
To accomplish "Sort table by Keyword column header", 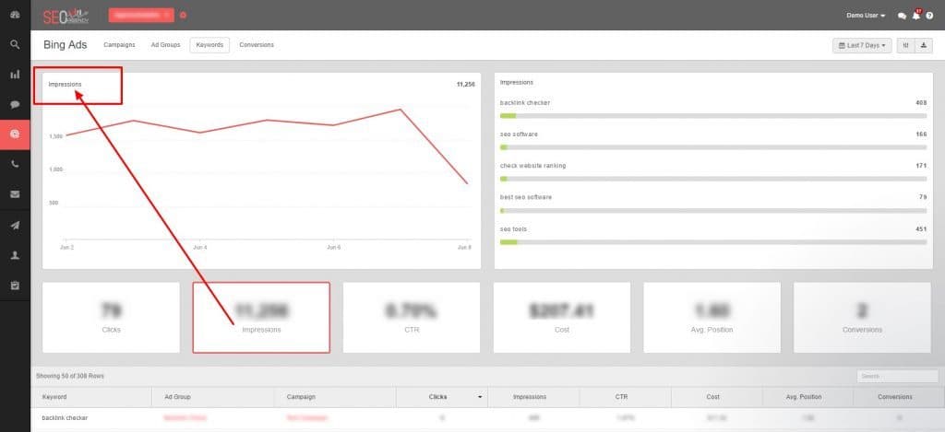I will tap(91, 397).
